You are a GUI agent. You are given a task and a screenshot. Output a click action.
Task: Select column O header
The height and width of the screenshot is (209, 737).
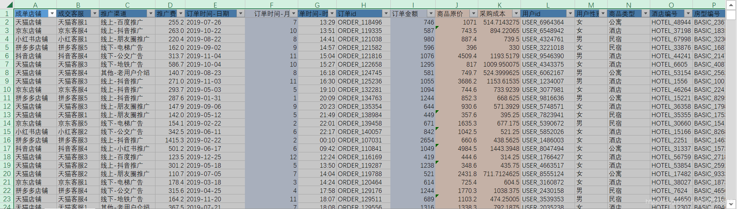671,5
